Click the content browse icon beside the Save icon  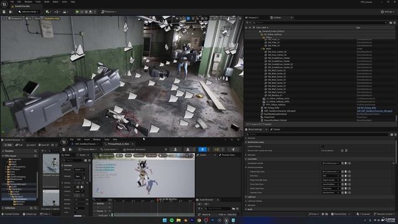click(x=11, y=12)
